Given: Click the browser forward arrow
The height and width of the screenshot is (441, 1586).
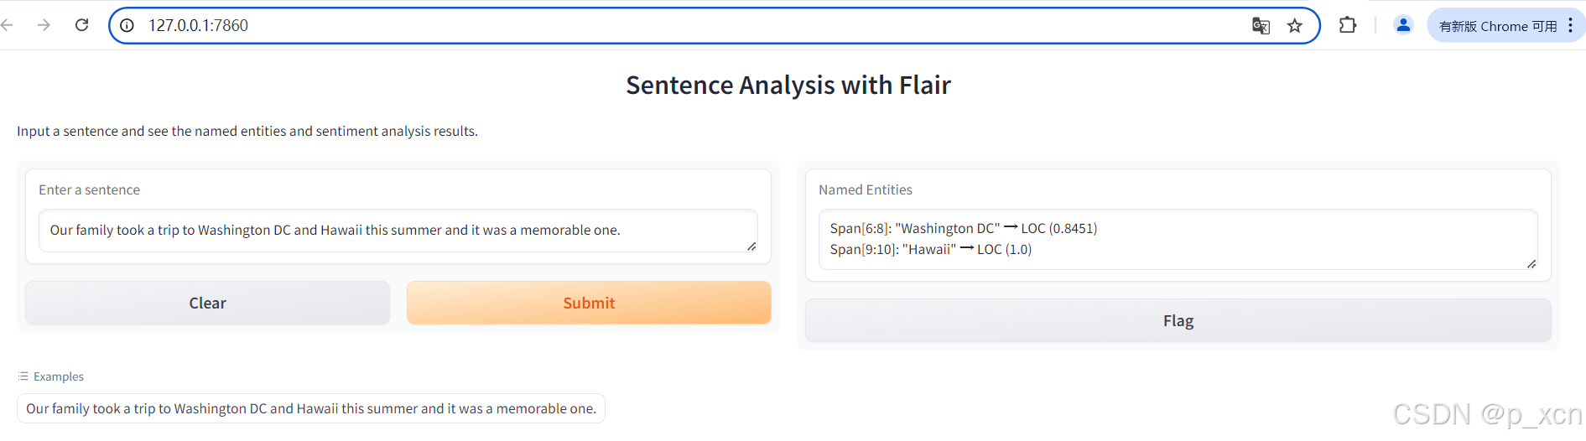Looking at the screenshot, I should click(44, 25).
